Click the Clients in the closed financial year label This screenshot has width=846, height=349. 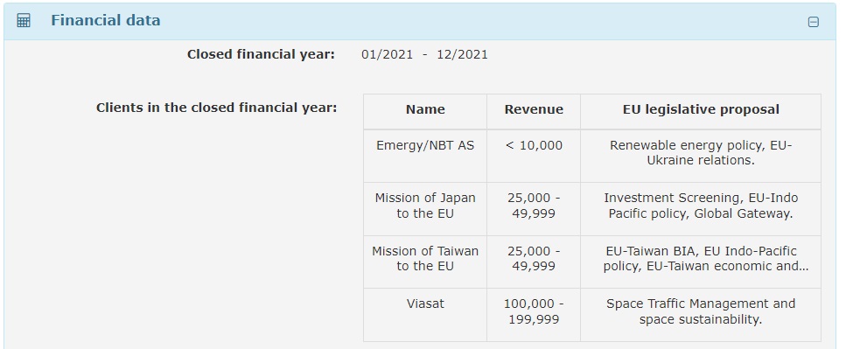(216, 108)
